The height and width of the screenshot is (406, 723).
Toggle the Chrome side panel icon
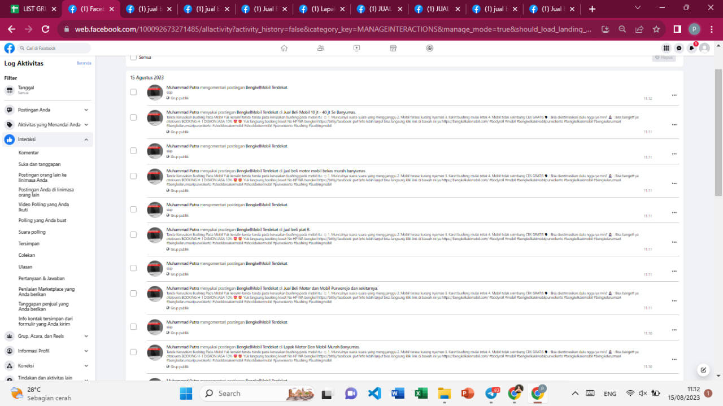coord(677,29)
